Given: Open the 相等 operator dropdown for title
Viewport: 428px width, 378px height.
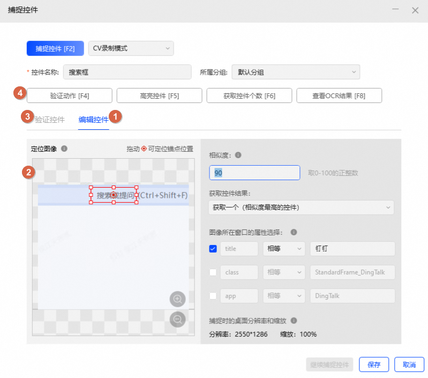Looking at the screenshot, I should pyautogui.click(x=284, y=249).
